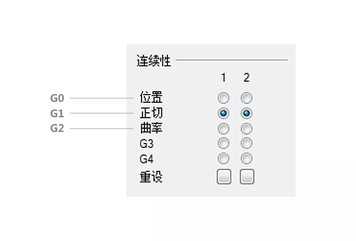Viewport: 356px width, 241px height.
Task: Click the 重设 label text
Action: [x=151, y=177]
